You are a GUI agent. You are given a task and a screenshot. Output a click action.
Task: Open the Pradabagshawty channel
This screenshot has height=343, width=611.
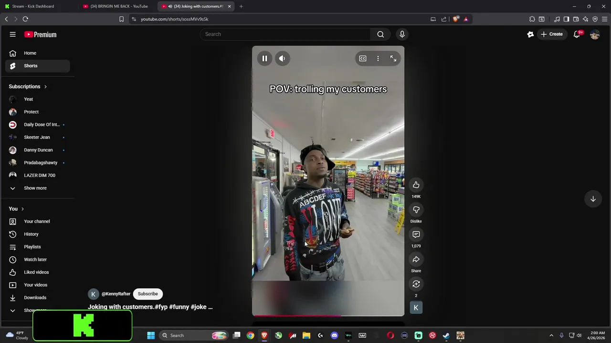coord(38,163)
